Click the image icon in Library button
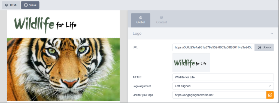The height and width of the screenshot is (103, 279). [x=259, y=47]
